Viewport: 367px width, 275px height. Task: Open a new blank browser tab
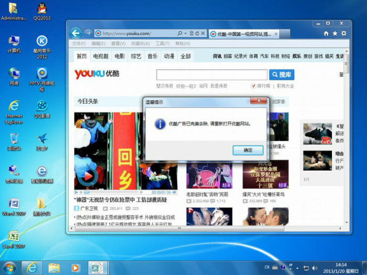(x=285, y=34)
